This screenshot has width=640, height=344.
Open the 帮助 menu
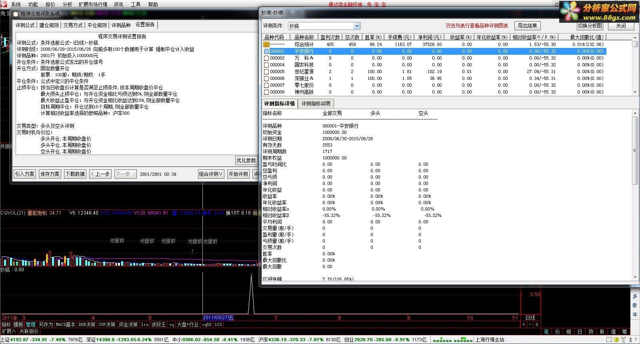click(x=153, y=4)
